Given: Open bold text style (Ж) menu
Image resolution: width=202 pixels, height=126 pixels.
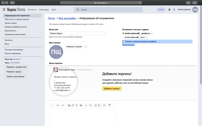Looking at the screenshot, I should 58,106.
